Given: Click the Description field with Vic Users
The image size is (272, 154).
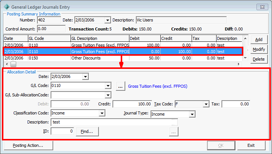Looking at the screenshot, I should coord(181,20).
